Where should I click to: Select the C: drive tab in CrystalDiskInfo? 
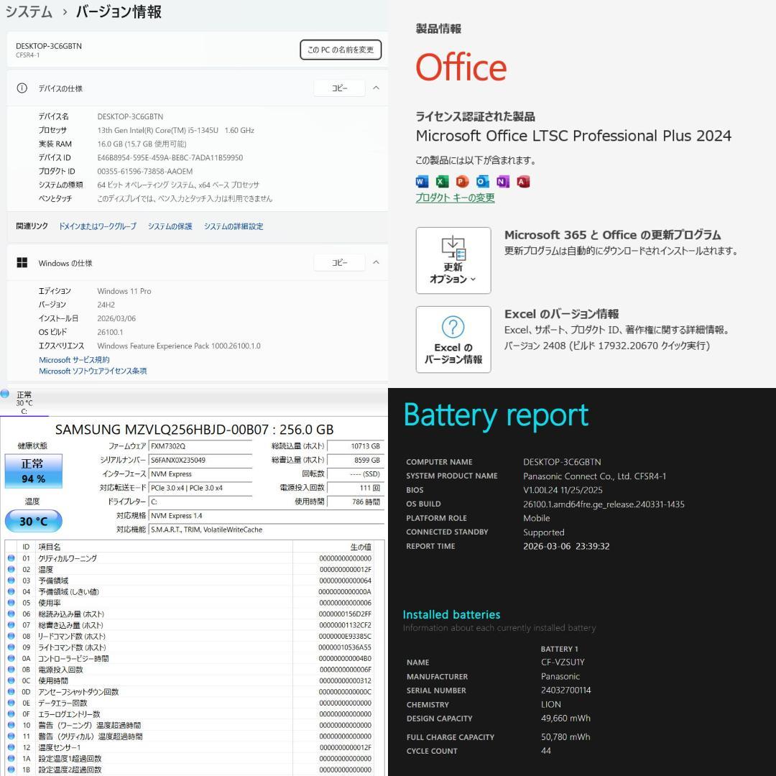pos(24,403)
